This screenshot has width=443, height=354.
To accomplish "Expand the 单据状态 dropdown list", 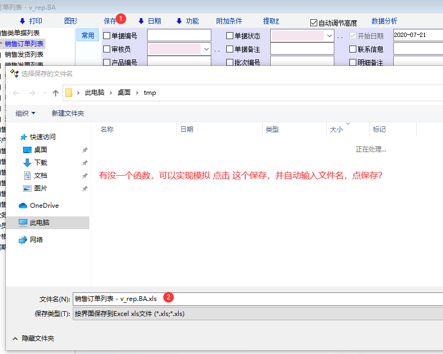I will (329, 36).
